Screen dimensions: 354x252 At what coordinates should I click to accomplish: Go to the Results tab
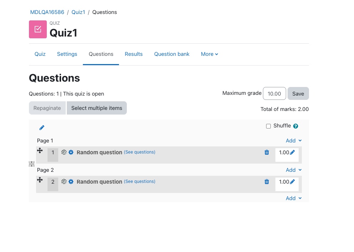[134, 54]
